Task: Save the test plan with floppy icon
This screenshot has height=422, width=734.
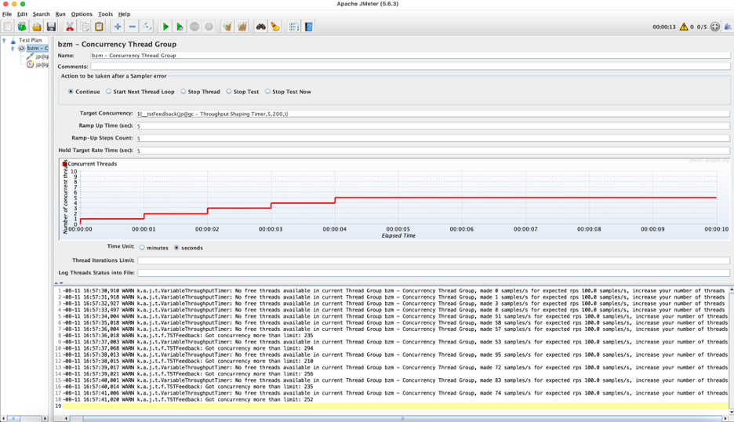Action: point(51,27)
